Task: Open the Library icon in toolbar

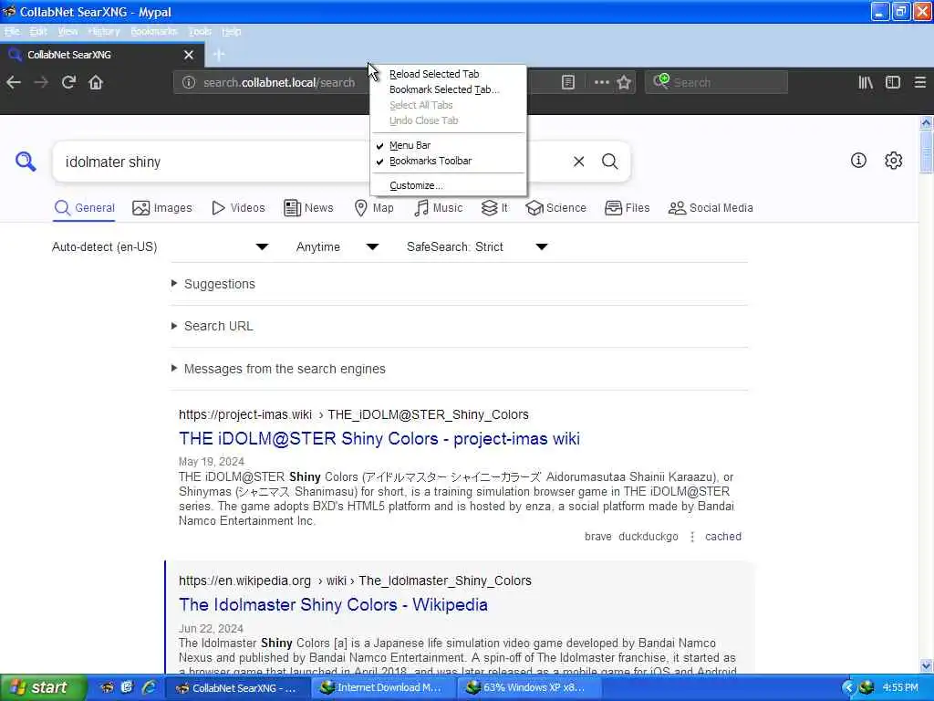Action: point(866,82)
